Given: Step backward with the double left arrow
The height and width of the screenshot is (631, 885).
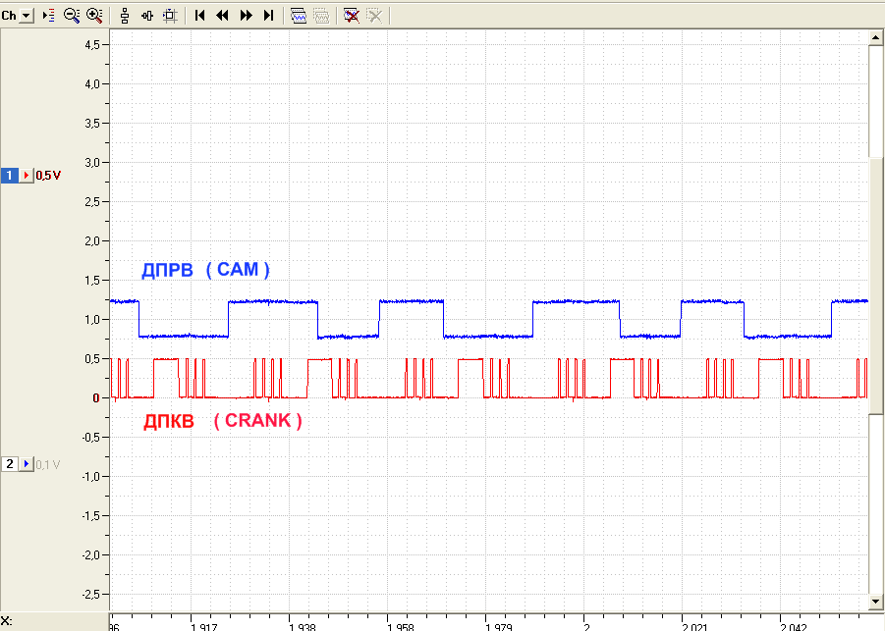Looking at the screenshot, I should click(x=222, y=16).
